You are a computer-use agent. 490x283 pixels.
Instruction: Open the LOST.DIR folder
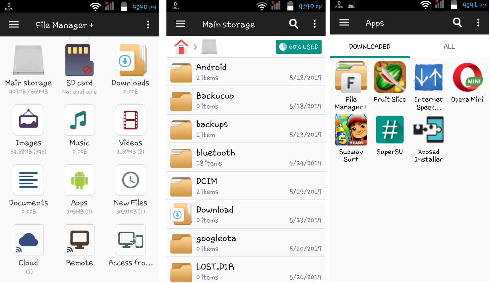pos(246,270)
